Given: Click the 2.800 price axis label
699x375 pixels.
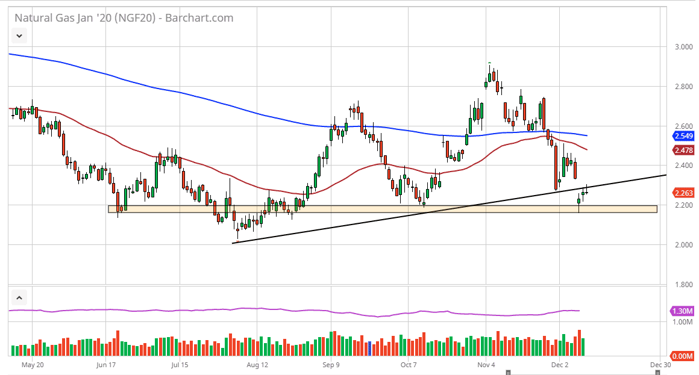Looking at the screenshot, I should pos(683,87).
